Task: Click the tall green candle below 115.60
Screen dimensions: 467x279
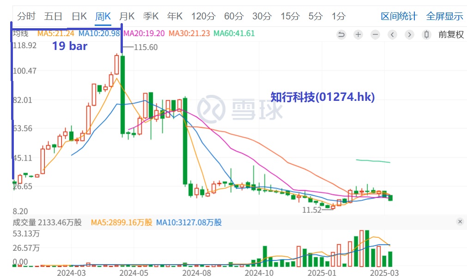Action: (x=122, y=95)
